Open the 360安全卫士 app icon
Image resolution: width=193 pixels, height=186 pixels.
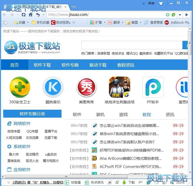[x=20, y=87]
